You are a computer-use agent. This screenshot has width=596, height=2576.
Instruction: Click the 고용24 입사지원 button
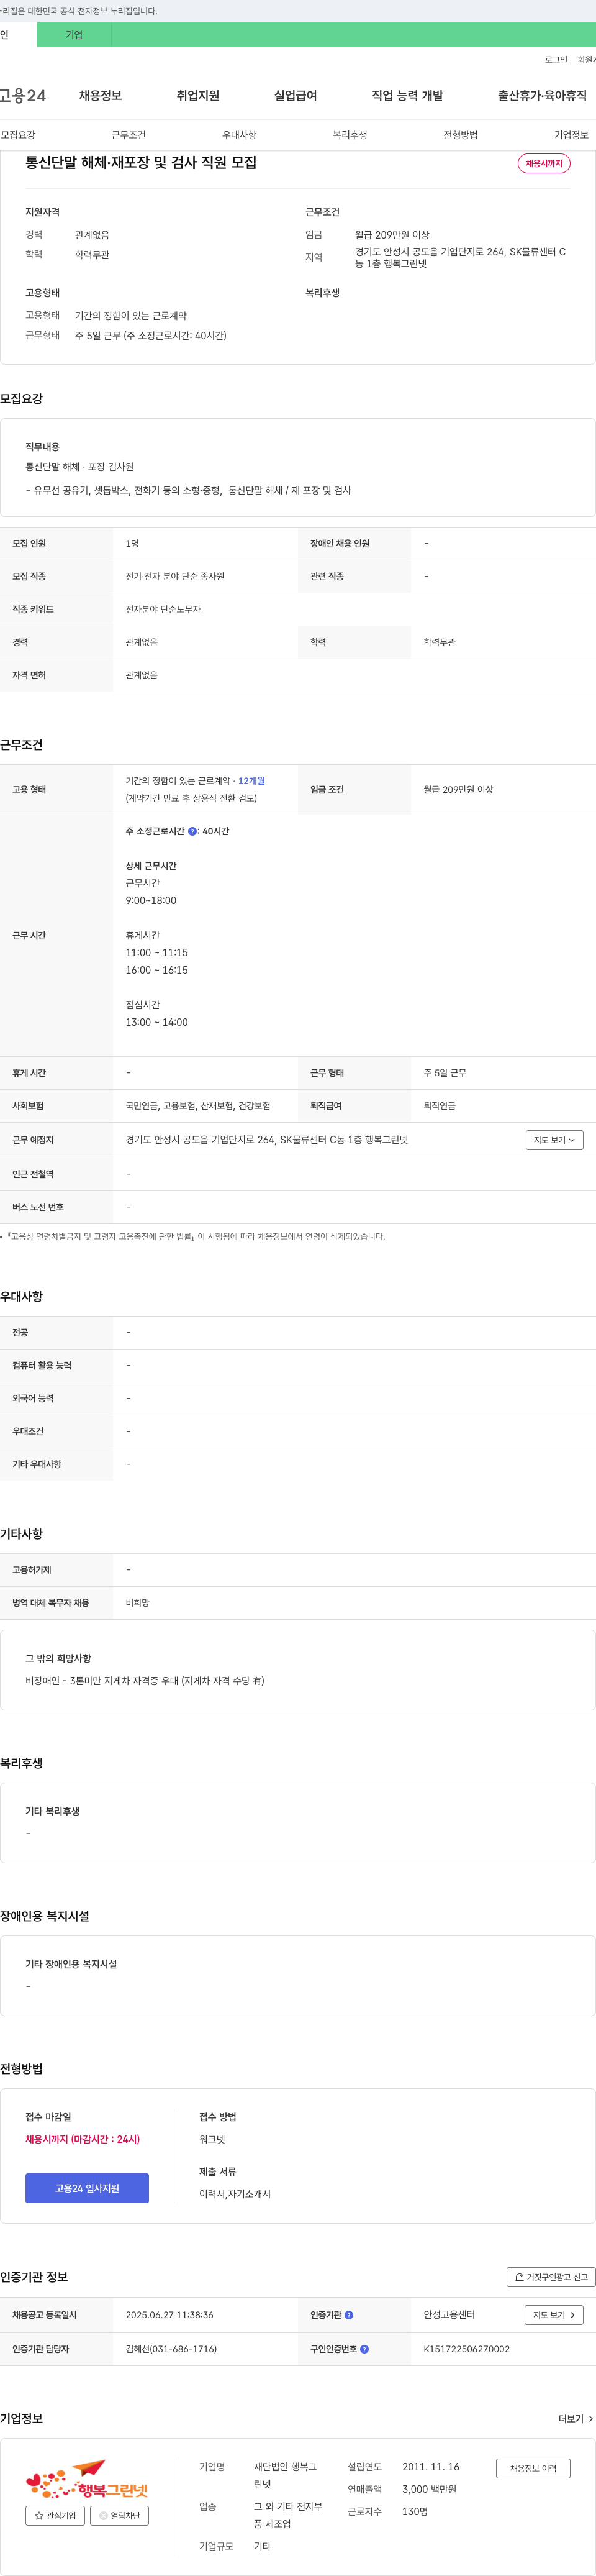click(x=87, y=2188)
